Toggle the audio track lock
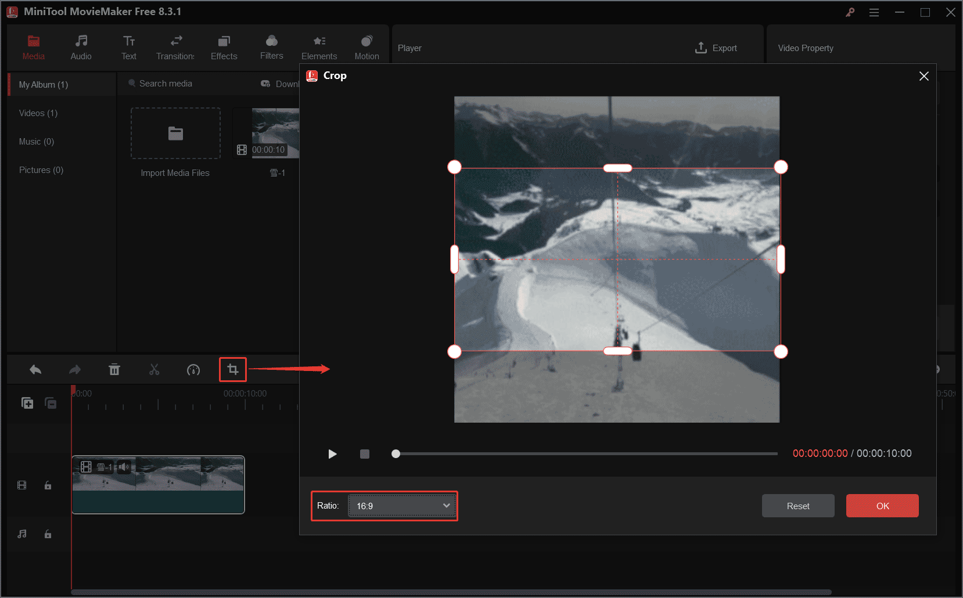 48,534
